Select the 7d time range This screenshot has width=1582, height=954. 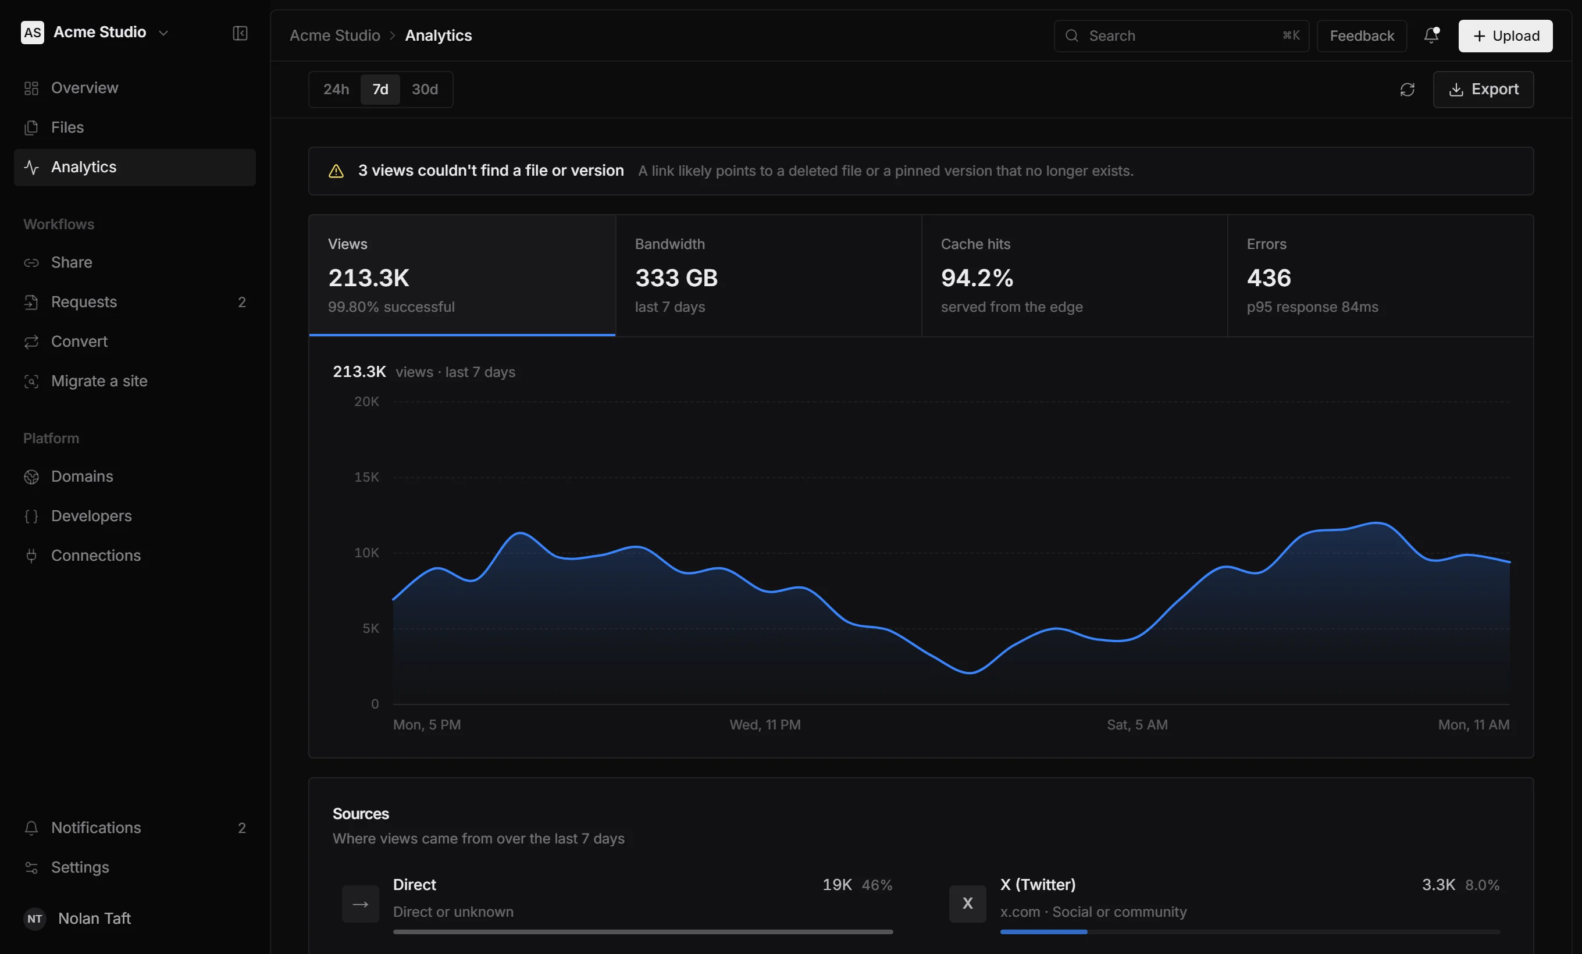[380, 89]
